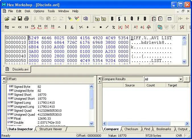Screen dimensions: 192x139
Task: Select the Double (D) data type
Action: (x=145, y=19)
